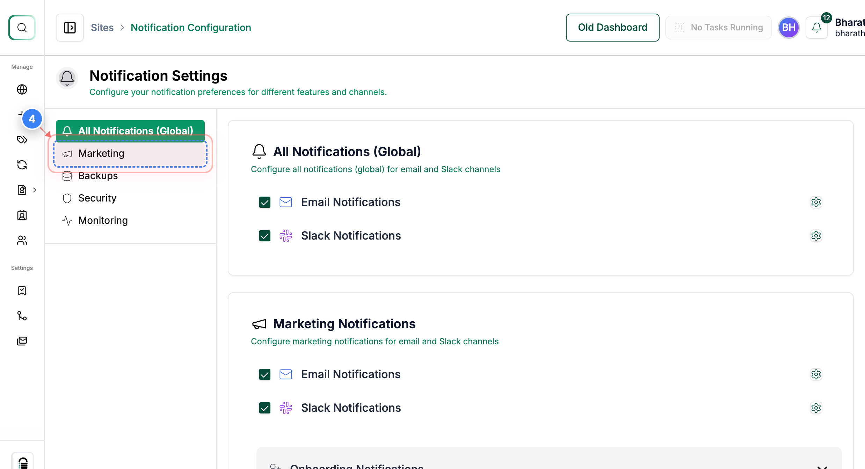Click the mail icon at sidebar bottom
Image resolution: width=865 pixels, height=469 pixels.
coord(22,341)
